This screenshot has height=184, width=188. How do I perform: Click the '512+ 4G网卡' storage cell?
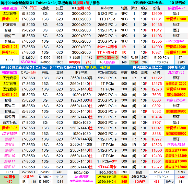point(107,47)
